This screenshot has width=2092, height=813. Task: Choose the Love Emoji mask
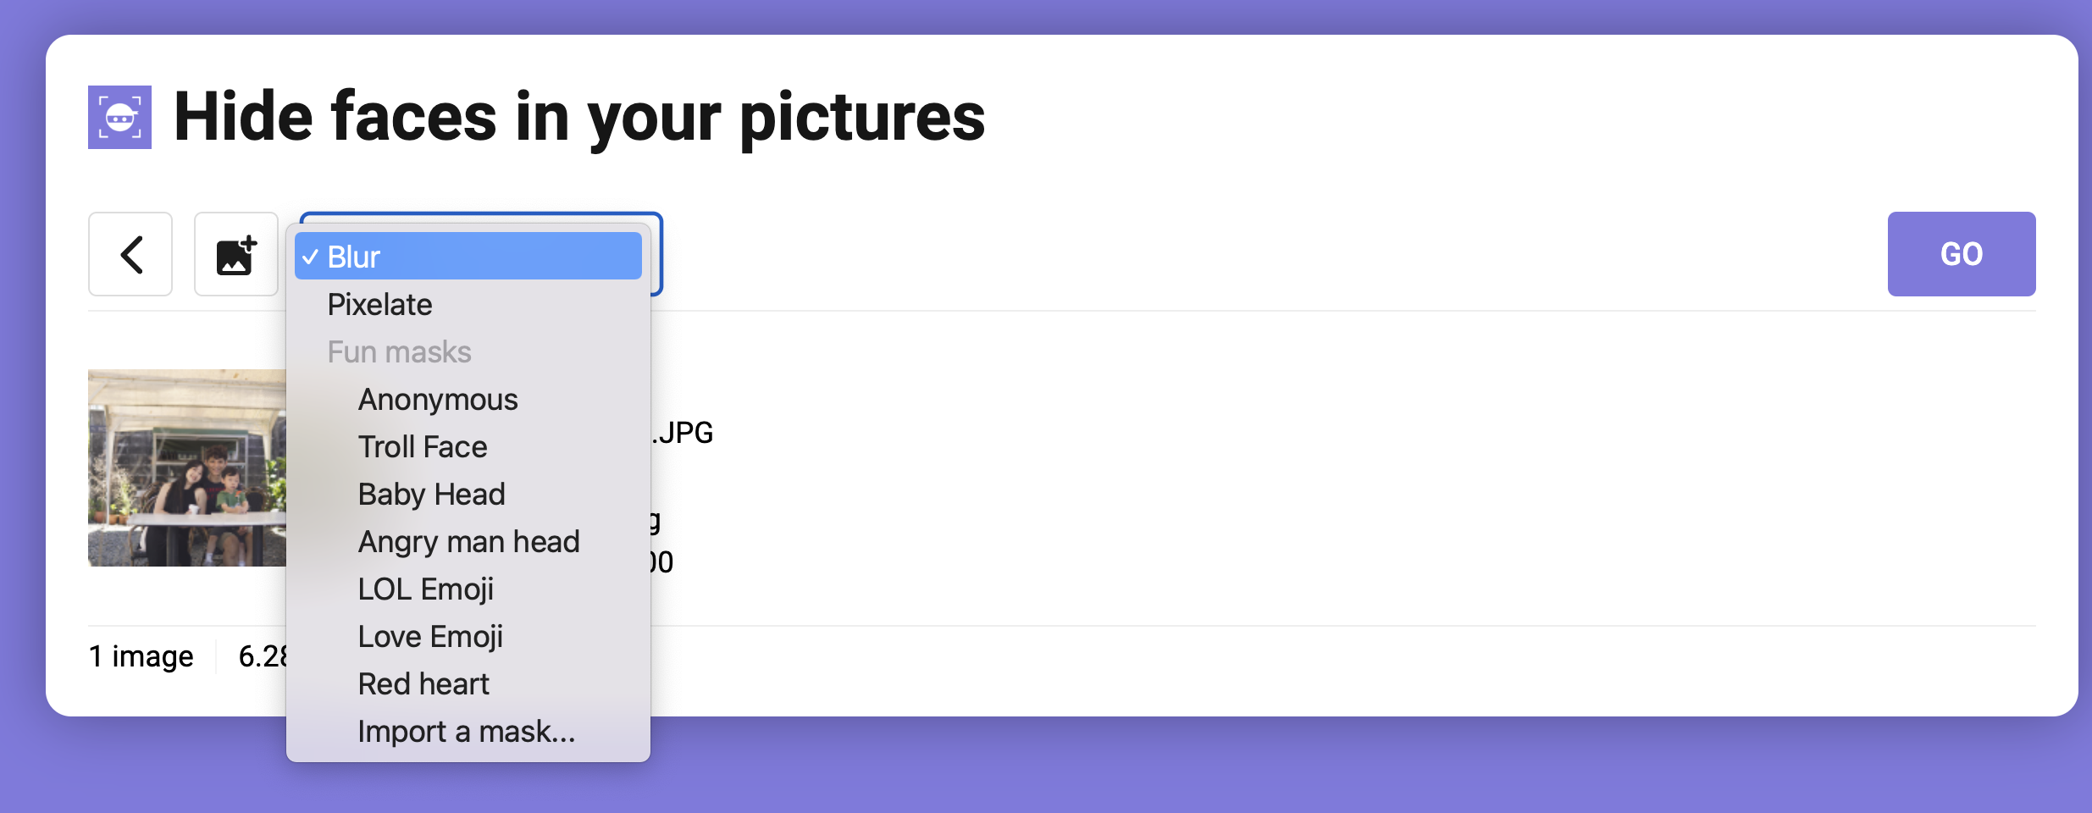click(430, 637)
